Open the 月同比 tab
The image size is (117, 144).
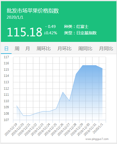[x=106, y=49]
